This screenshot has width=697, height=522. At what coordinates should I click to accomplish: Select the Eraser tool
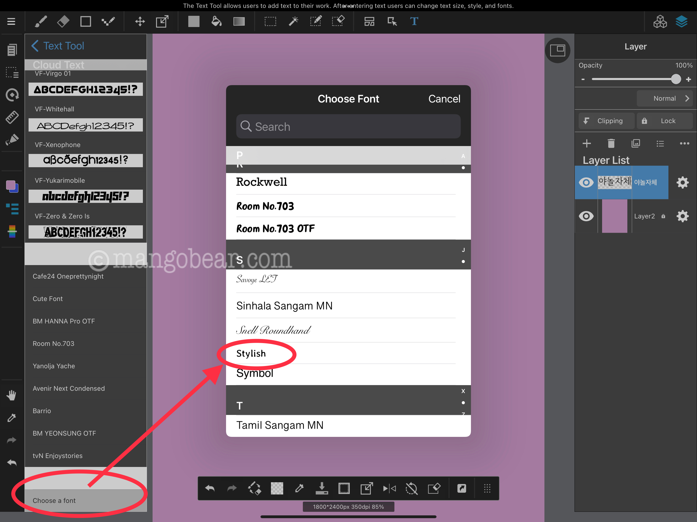coord(63,21)
